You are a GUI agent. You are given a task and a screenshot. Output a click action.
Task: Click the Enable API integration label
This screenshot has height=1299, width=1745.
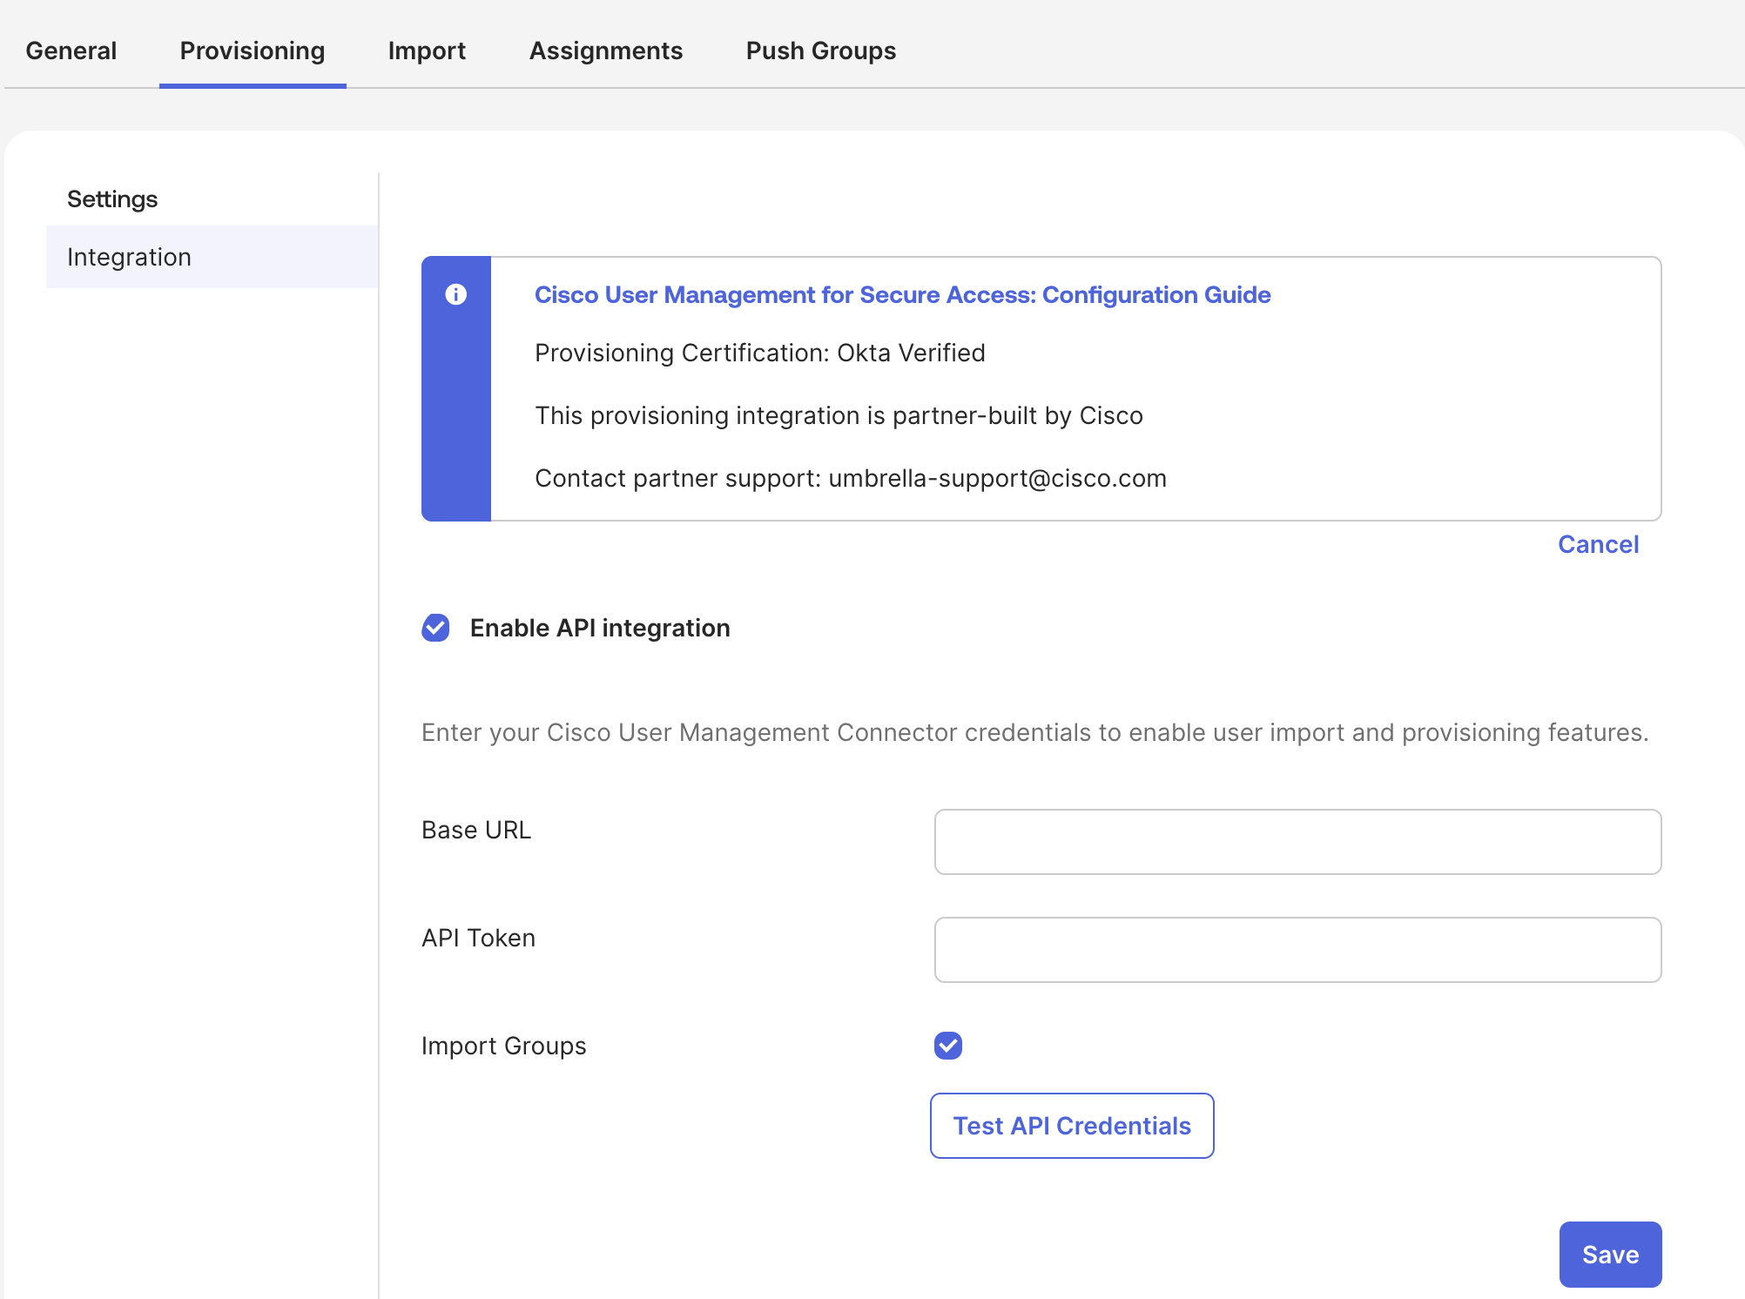click(x=600, y=628)
